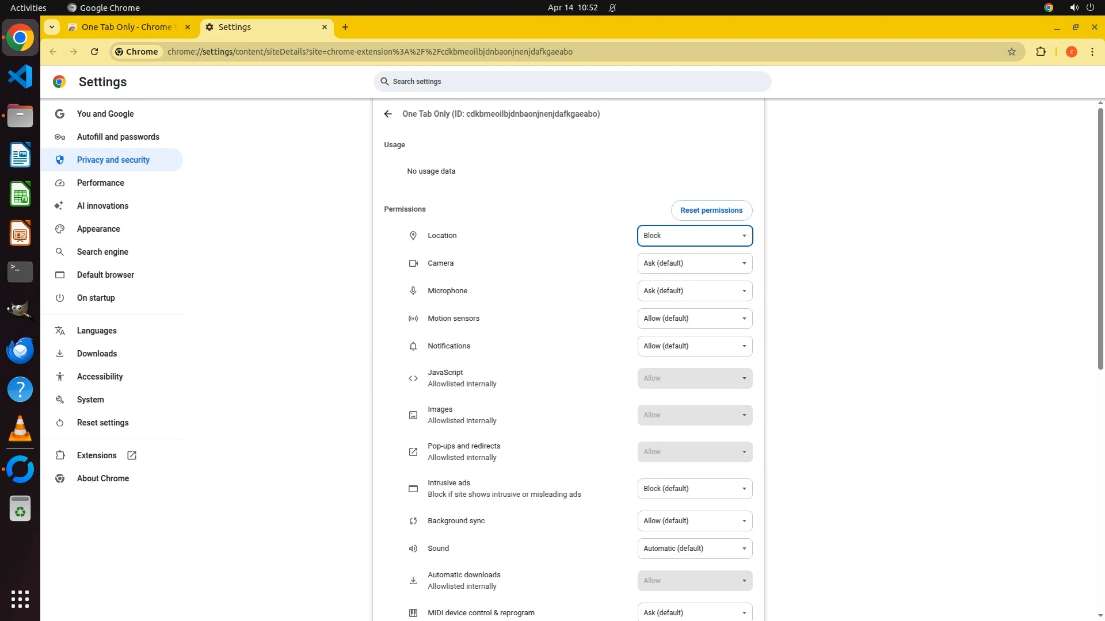This screenshot has height=621, width=1105.
Task: Expand the Camera permission dropdown
Action: pos(695,263)
